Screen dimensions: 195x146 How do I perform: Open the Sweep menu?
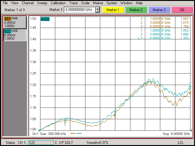coord(42,3)
